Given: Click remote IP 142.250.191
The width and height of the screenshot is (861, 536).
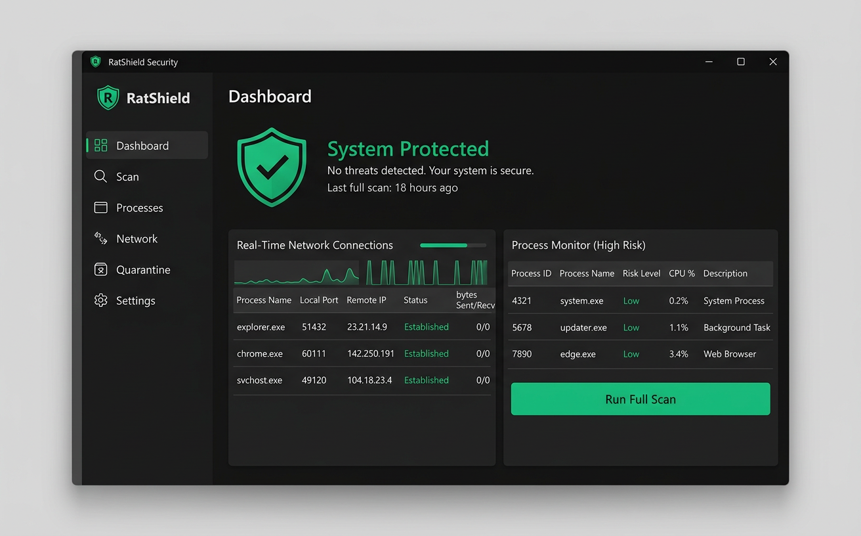Looking at the screenshot, I should (x=371, y=353).
